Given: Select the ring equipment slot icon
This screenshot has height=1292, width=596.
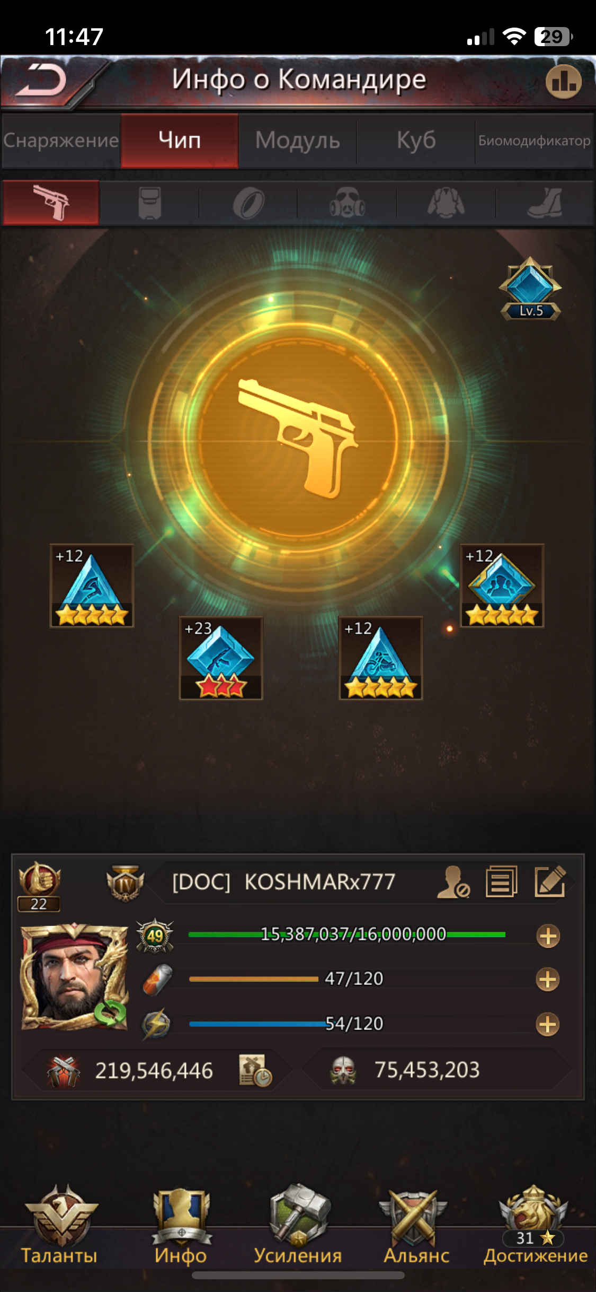Looking at the screenshot, I should [x=248, y=203].
